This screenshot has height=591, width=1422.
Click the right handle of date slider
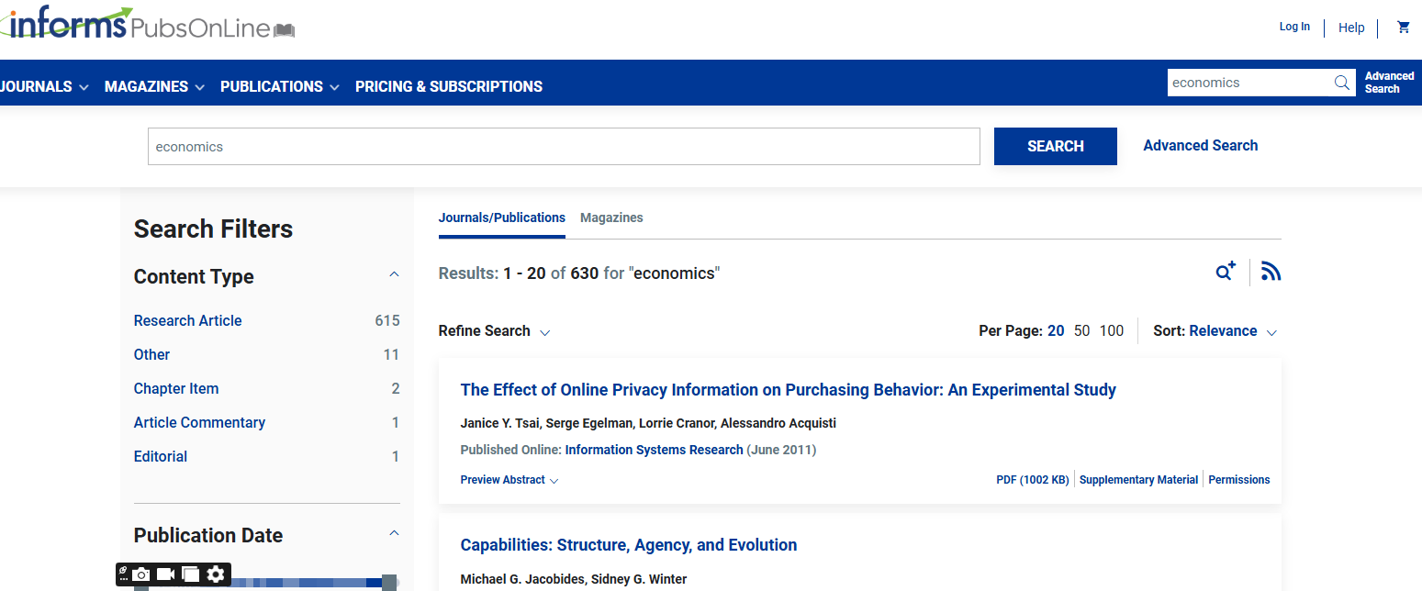click(x=389, y=583)
